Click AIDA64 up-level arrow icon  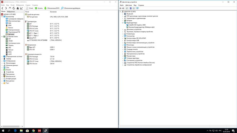coord(10,8)
